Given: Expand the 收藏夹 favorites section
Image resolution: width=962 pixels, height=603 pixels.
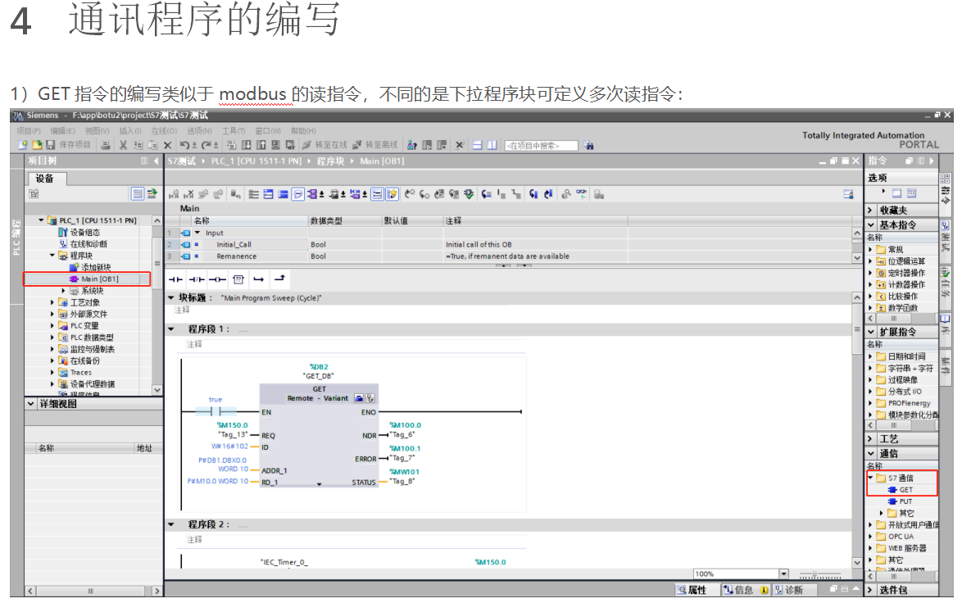Looking at the screenshot, I should coord(870,210).
